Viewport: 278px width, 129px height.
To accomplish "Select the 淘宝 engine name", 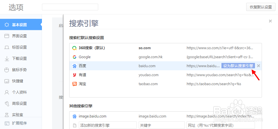I will [x=82, y=84].
